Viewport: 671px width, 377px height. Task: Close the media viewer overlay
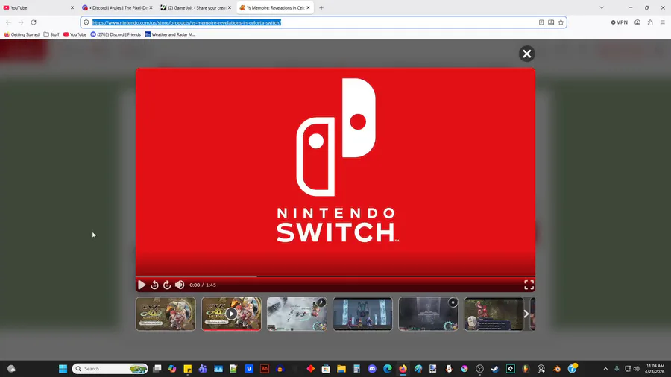pos(527,54)
